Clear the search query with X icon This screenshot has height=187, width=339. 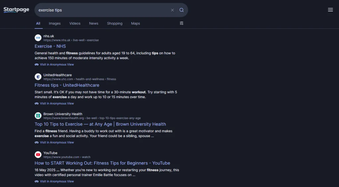tap(172, 10)
